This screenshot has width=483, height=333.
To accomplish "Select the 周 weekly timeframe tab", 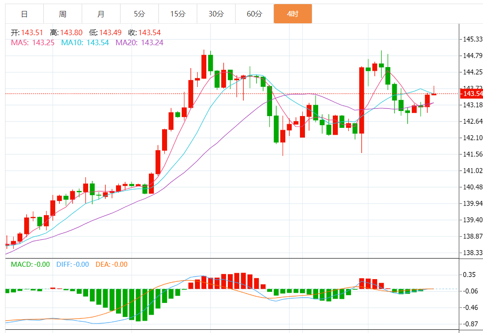I will 63,14.
